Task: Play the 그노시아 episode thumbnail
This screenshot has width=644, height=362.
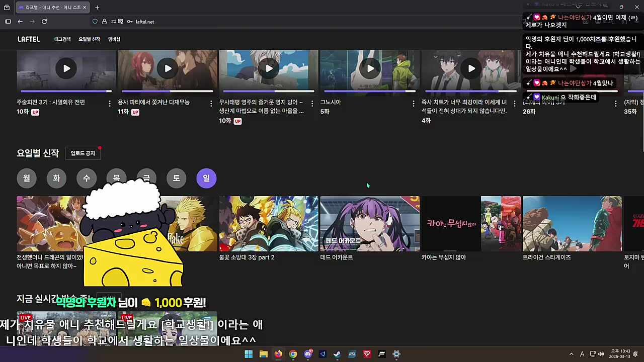Action: (370, 68)
